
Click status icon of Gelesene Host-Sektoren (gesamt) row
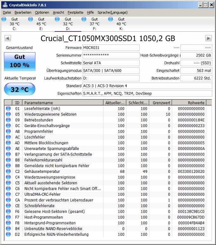tap(8, 211)
